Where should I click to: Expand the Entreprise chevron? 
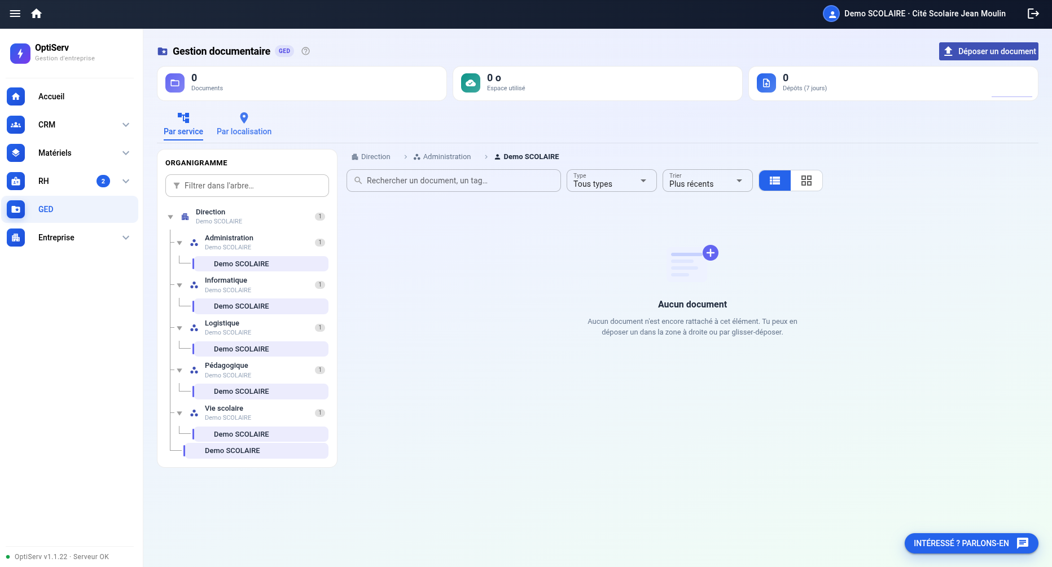coord(126,238)
